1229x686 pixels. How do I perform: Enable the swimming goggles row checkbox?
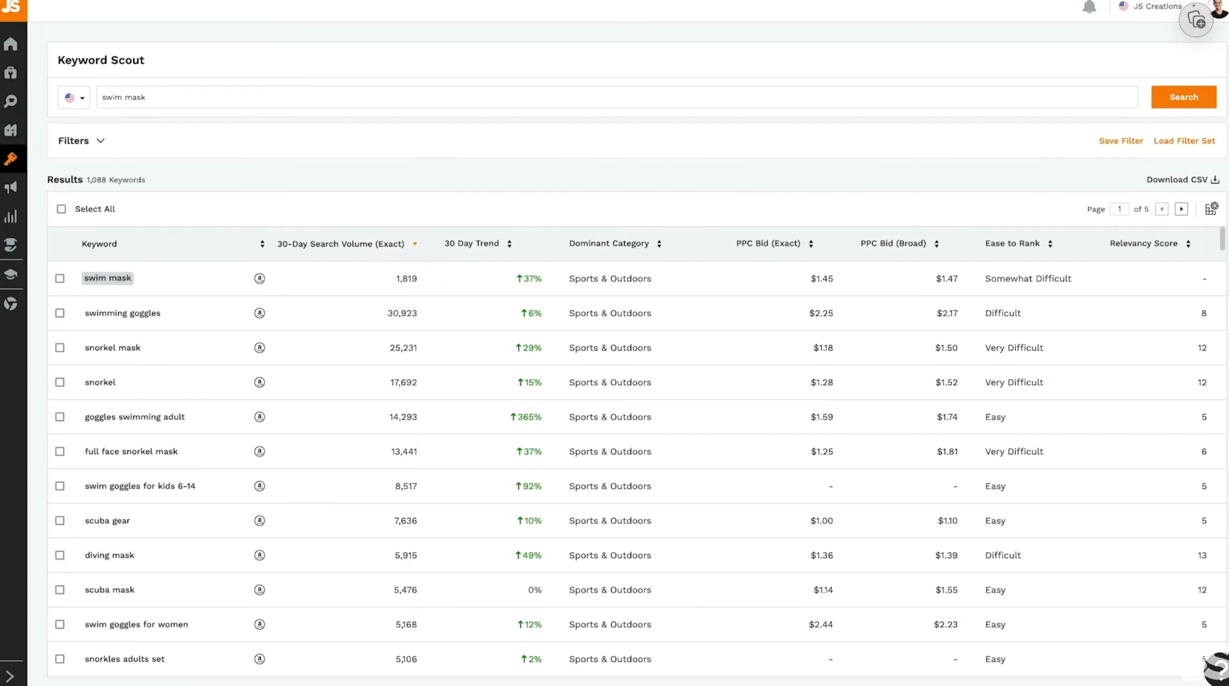pos(60,312)
